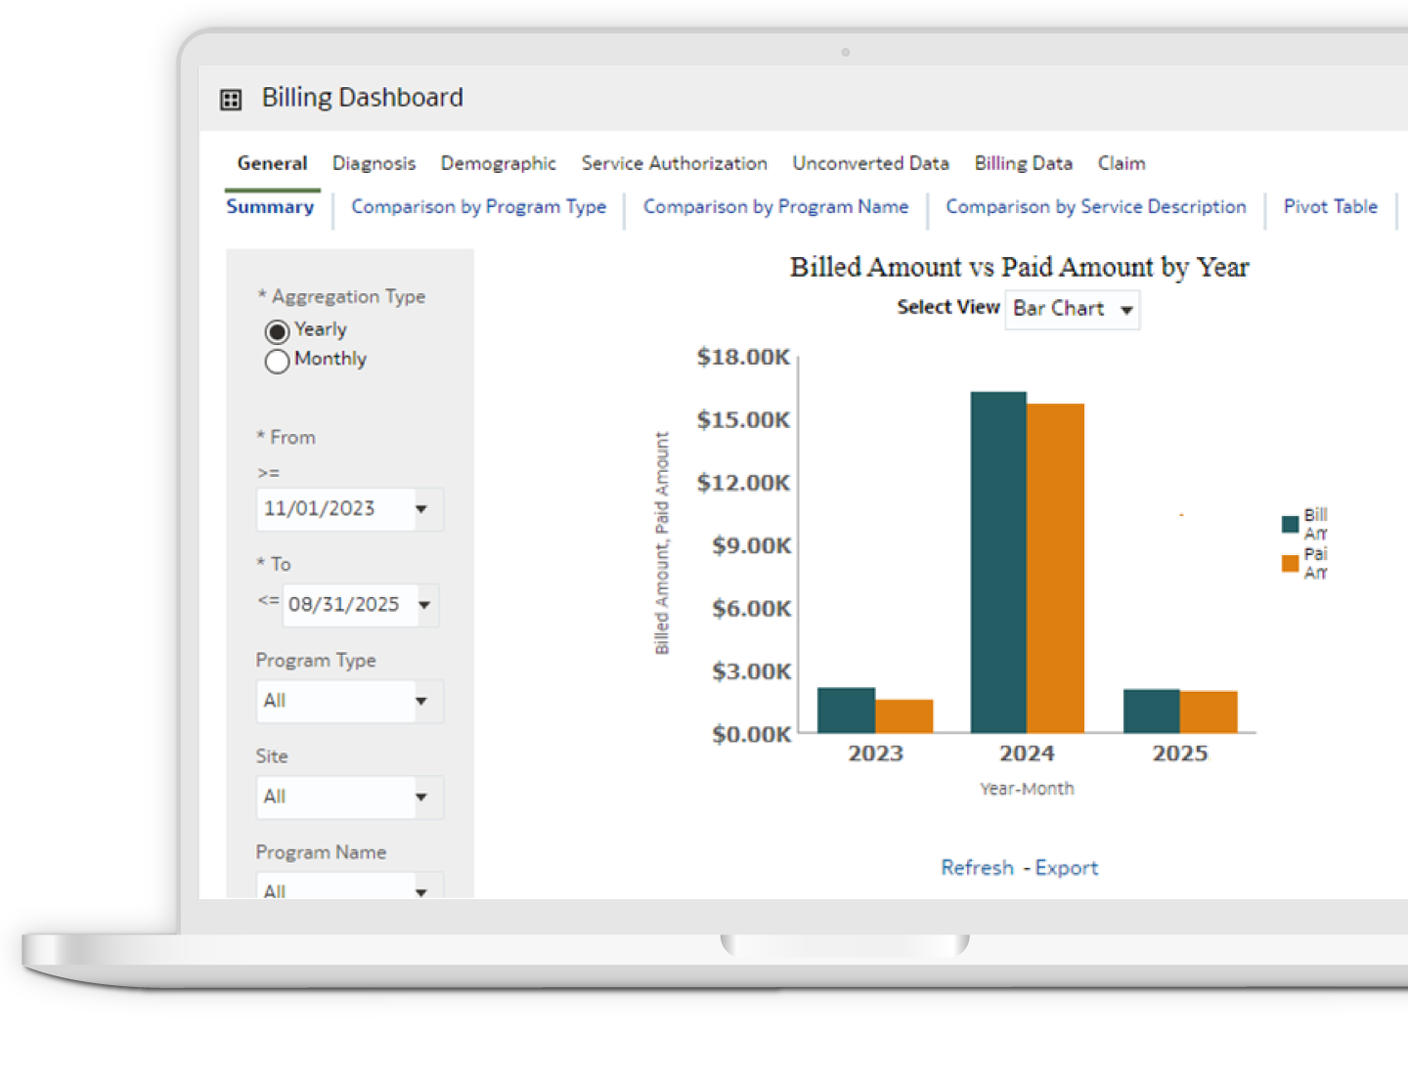1408x1075 pixels.
Task: Click the Billing Dashboard grid icon
Action: [230, 99]
